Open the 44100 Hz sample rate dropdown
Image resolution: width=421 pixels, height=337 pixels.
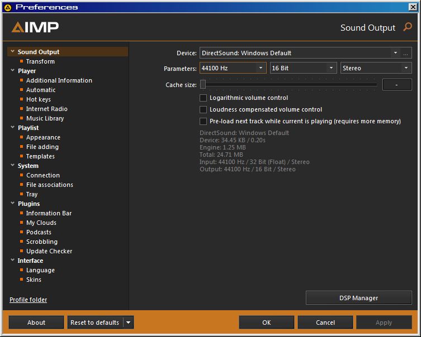tap(261, 68)
